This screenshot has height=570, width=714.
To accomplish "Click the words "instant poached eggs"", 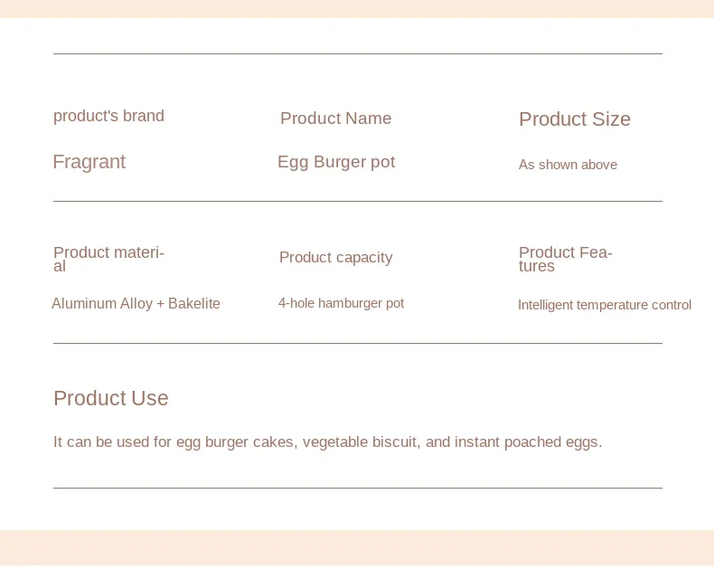I will [x=528, y=442].
